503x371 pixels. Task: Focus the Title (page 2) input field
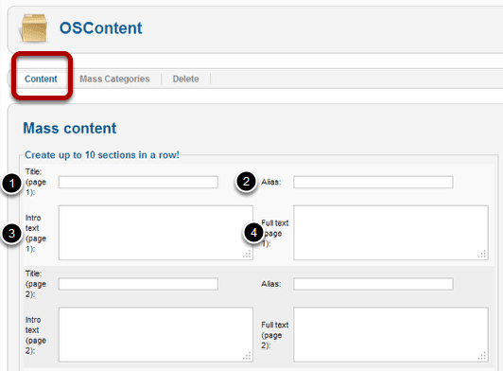[x=138, y=284]
